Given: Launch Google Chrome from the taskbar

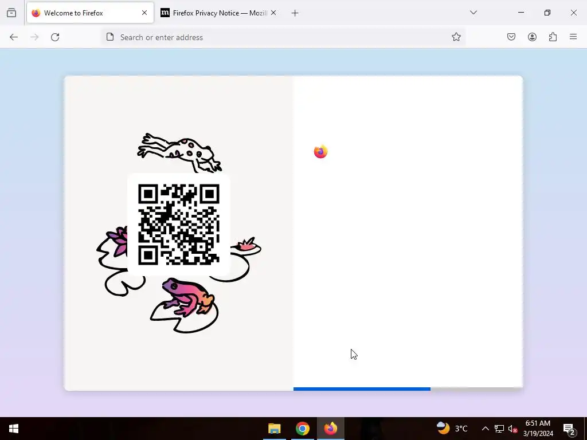Looking at the screenshot, I should click(x=303, y=429).
